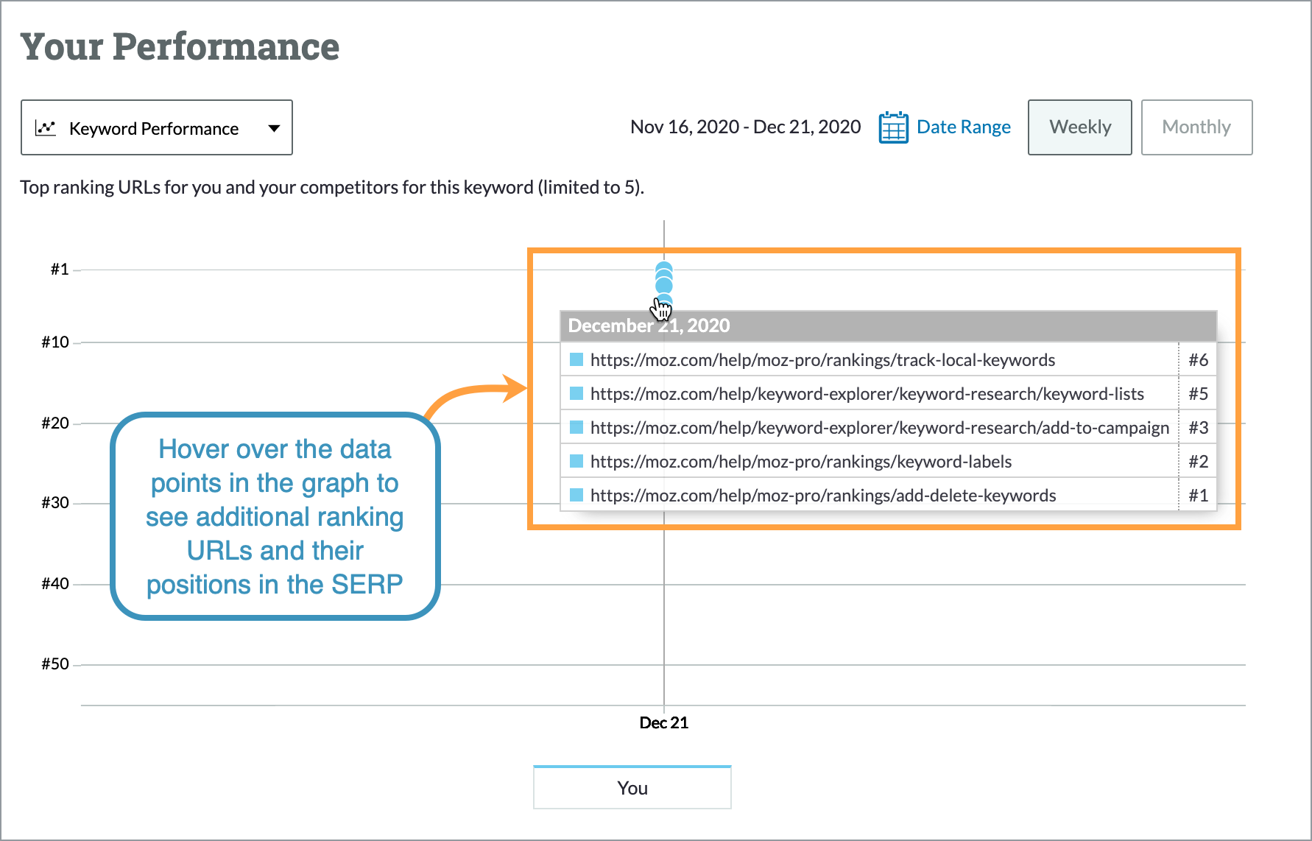
Task: Click the blue marker beside keyword-lists URL
Action: pyautogui.click(x=577, y=393)
